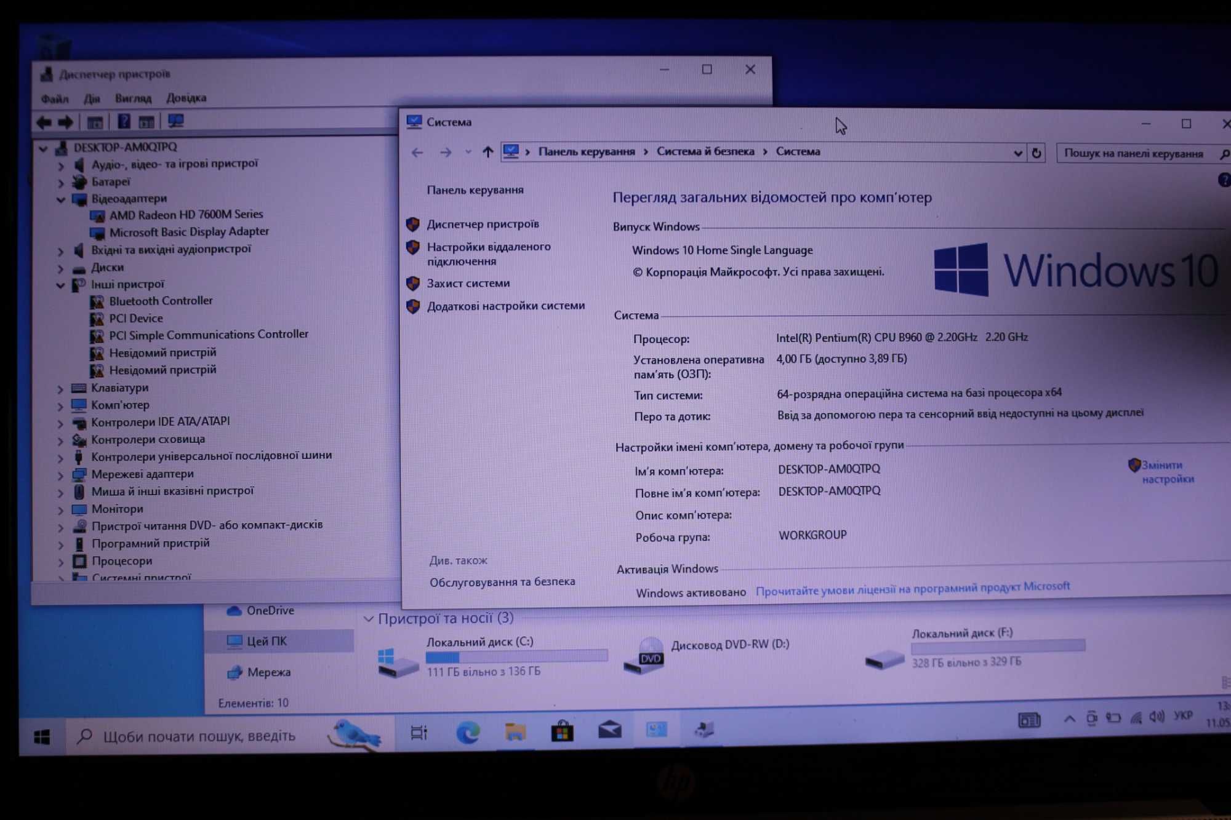
Task: Click the Forward arrow in Device Manager toolbar
Action: tap(66, 122)
